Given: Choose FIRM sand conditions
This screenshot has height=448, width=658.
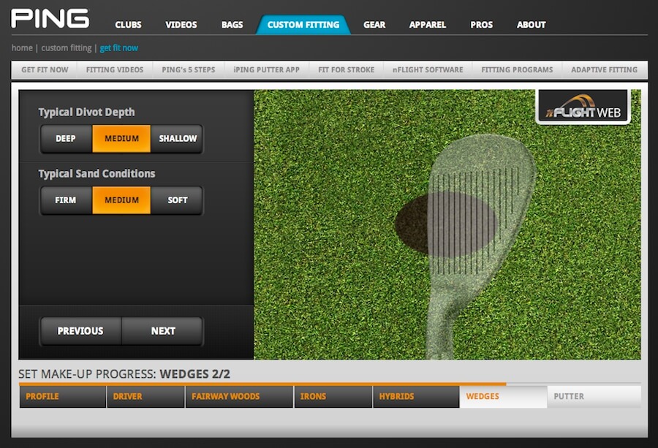Looking at the screenshot, I should pos(66,200).
